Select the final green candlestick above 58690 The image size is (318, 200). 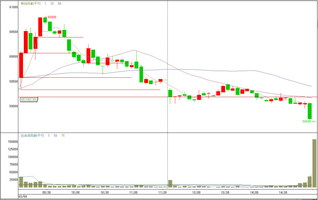coord(310,111)
